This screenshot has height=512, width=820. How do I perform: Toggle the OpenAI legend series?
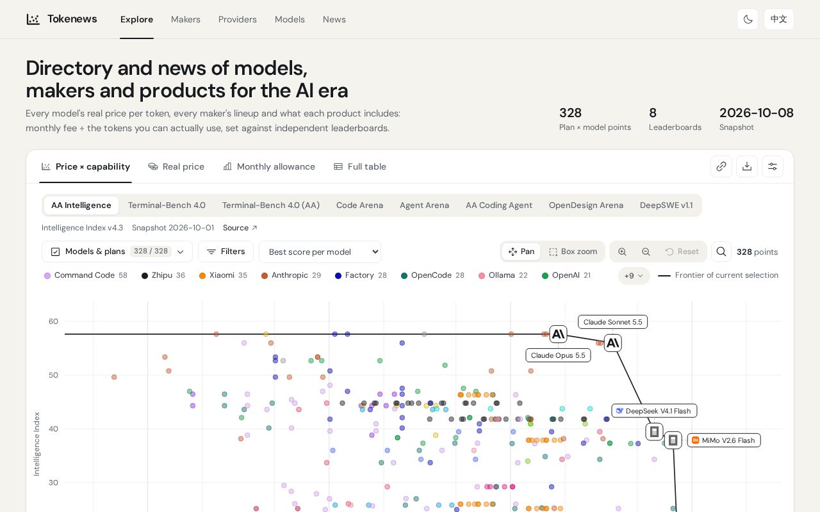click(x=566, y=275)
